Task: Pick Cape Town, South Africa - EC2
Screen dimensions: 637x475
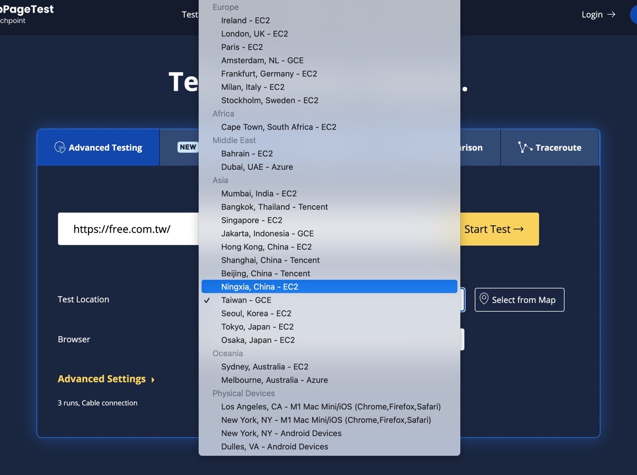Action: click(x=329, y=127)
